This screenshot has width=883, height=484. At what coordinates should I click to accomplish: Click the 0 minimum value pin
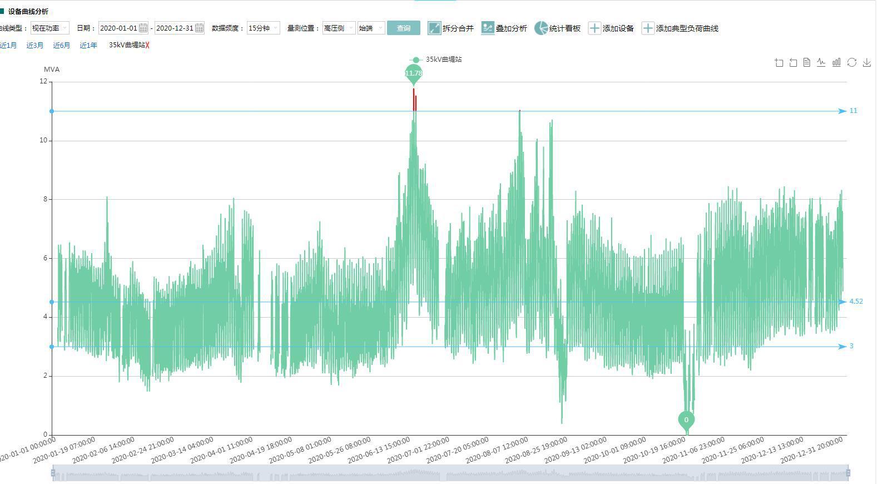click(686, 421)
